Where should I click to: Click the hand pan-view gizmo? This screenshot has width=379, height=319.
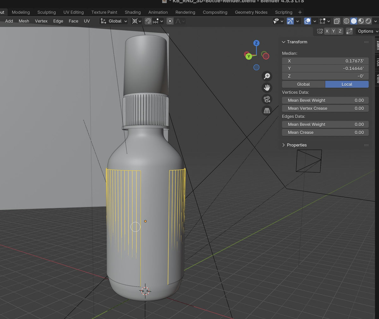point(267,87)
